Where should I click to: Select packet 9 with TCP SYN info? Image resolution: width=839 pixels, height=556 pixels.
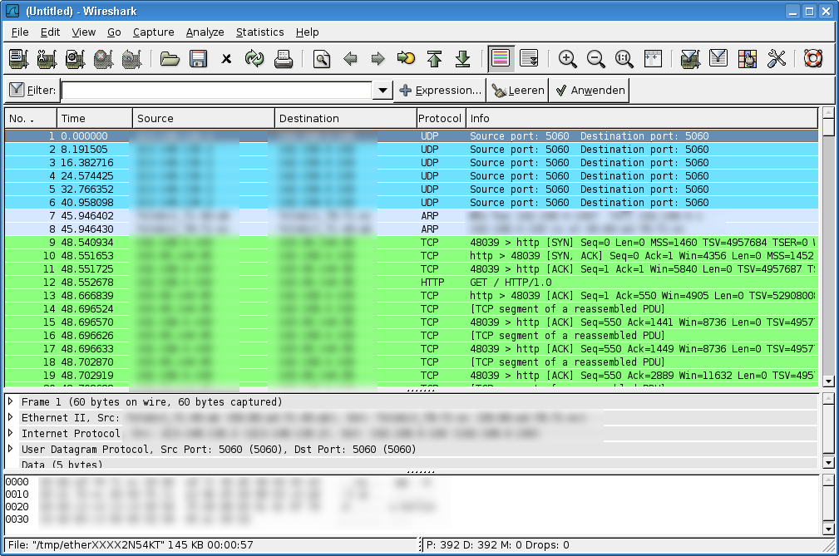point(412,242)
